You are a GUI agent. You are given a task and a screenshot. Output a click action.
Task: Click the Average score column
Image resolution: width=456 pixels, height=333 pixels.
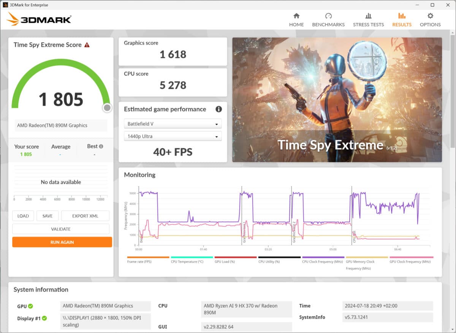coord(61,150)
